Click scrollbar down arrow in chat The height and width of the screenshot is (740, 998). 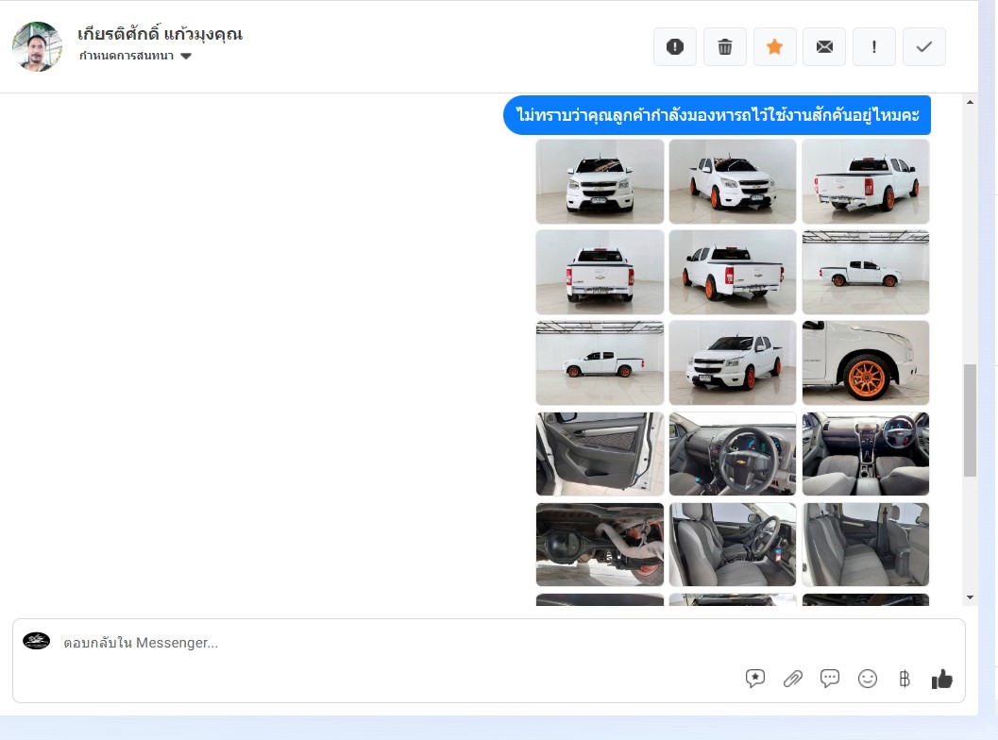click(x=970, y=597)
